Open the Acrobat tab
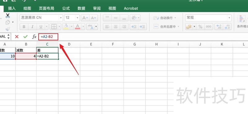 [x=131, y=8]
